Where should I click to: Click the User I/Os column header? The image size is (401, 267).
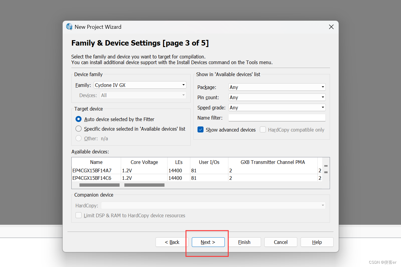209,162
